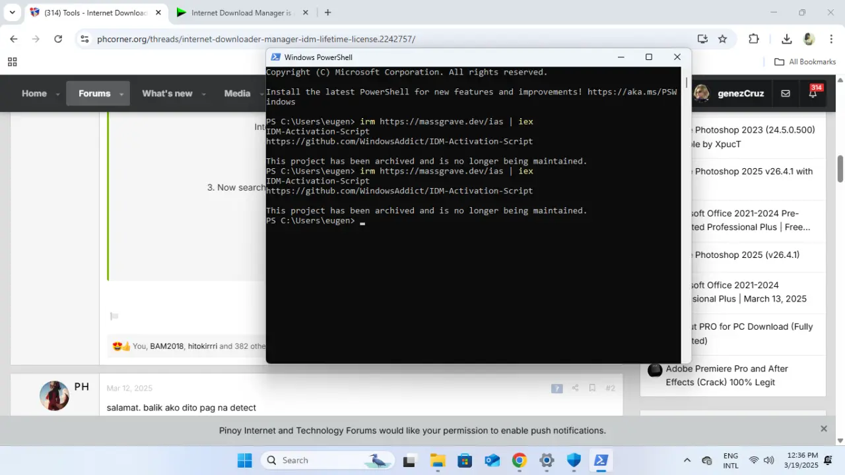Open the forum inbox envelope icon
Image resolution: width=845 pixels, height=475 pixels.
pos(786,94)
